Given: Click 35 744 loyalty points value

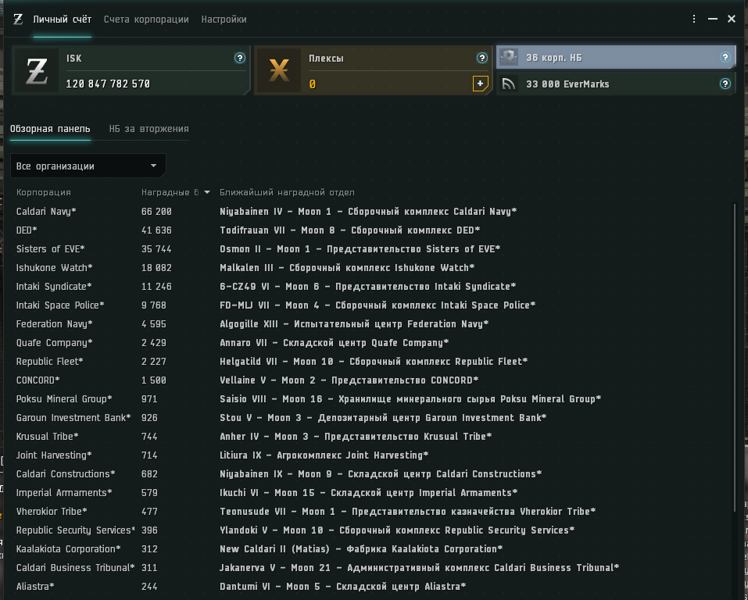Looking at the screenshot, I should click(156, 248).
